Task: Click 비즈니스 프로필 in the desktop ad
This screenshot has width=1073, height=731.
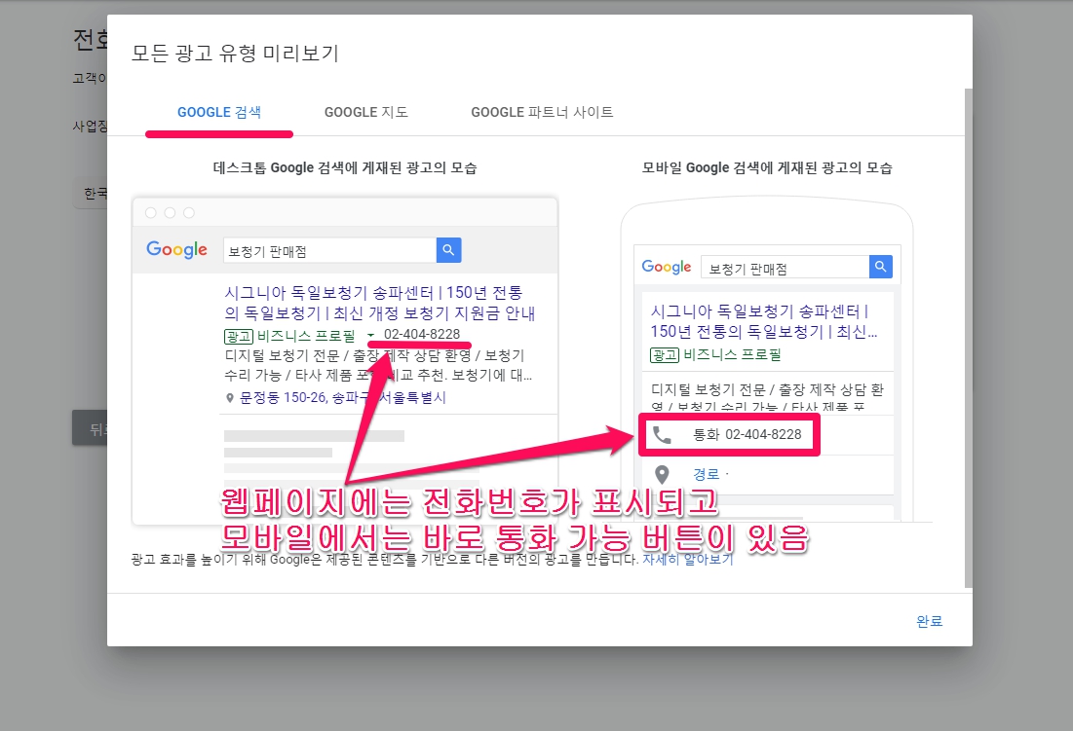Action: click(x=306, y=336)
